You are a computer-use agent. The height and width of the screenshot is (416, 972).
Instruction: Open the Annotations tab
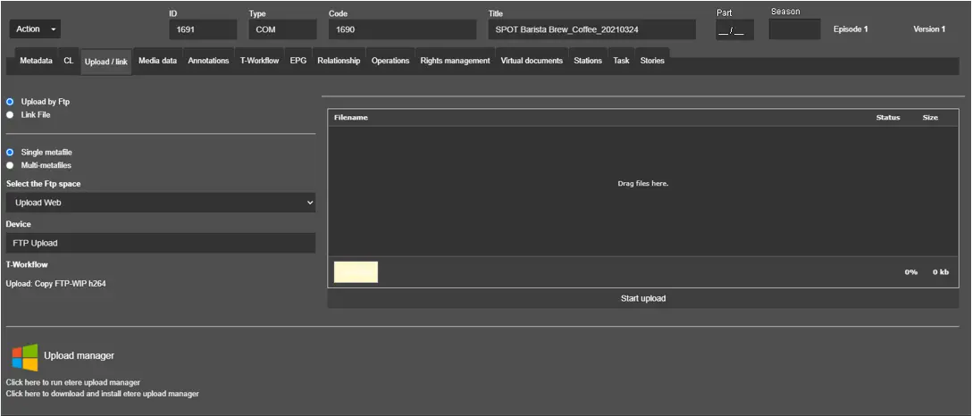[208, 61]
